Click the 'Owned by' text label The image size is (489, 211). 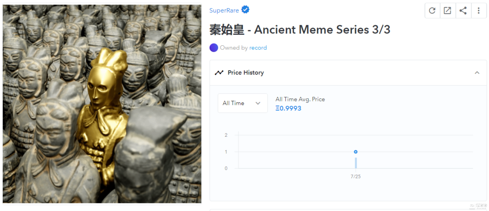pos(234,48)
